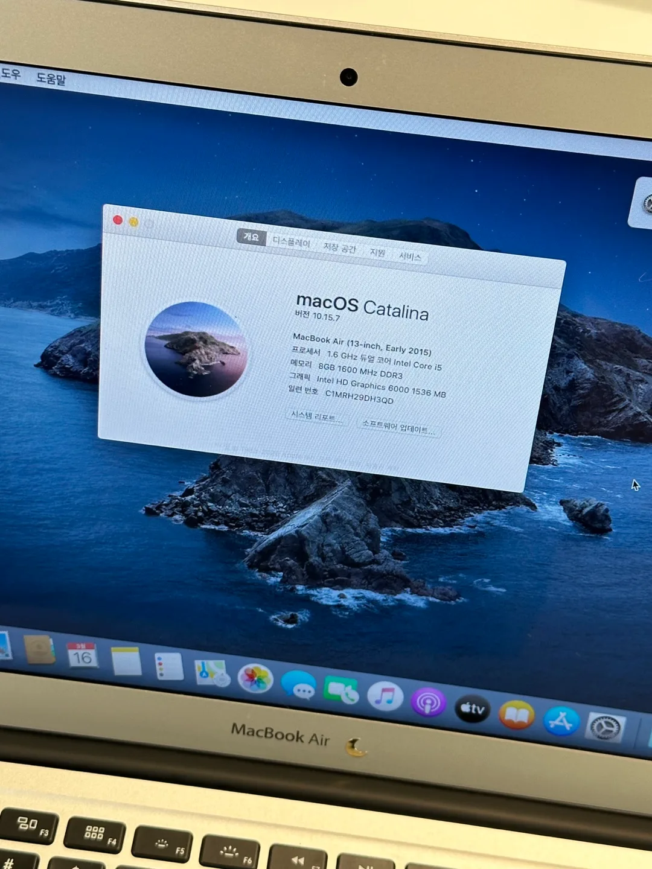Launch the Messages app from the Dock
652x869 pixels.
coord(299,685)
